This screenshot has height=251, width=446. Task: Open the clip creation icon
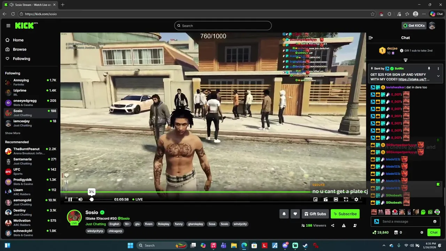click(325, 199)
